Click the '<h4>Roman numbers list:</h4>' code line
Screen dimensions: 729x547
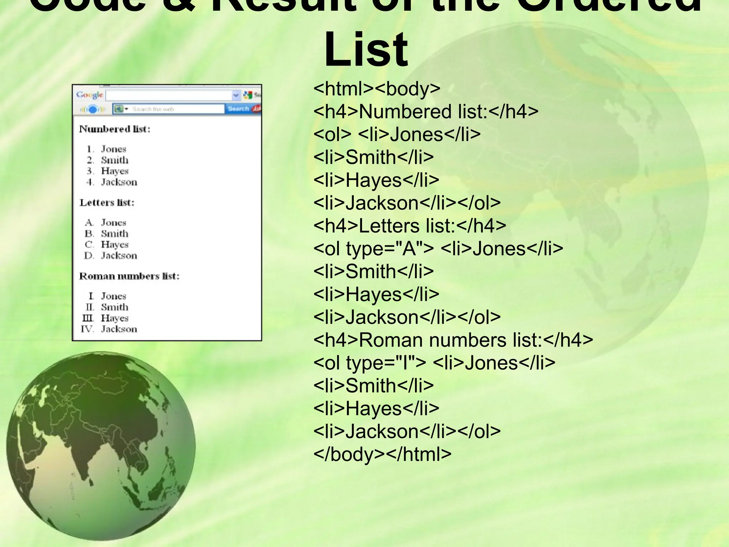(453, 340)
